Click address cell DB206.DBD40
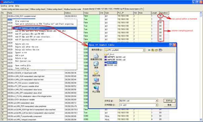 74,76
